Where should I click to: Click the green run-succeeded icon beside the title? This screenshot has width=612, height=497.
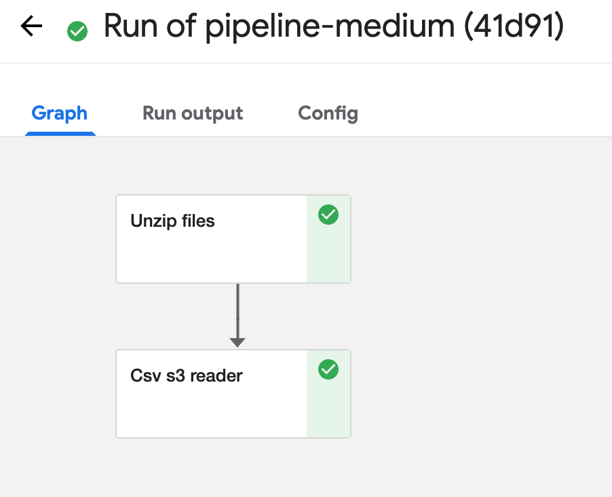(77, 31)
